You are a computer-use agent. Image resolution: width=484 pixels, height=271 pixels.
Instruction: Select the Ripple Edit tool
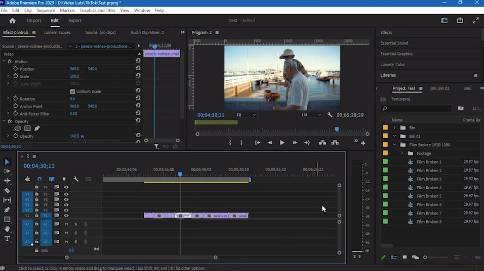click(x=7, y=181)
